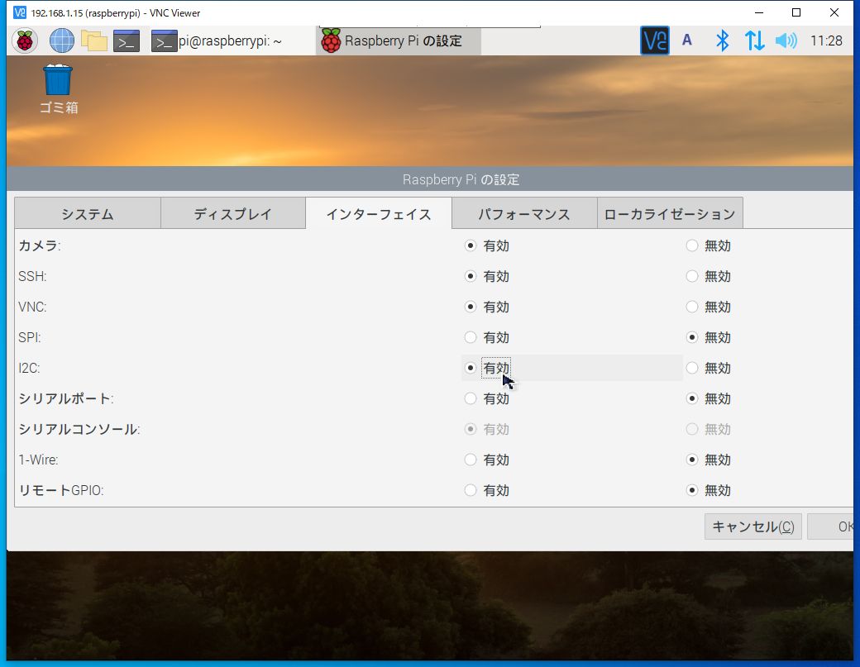860x667 pixels.
Task: Switch to the パフォーマンス tab
Action: (x=524, y=212)
